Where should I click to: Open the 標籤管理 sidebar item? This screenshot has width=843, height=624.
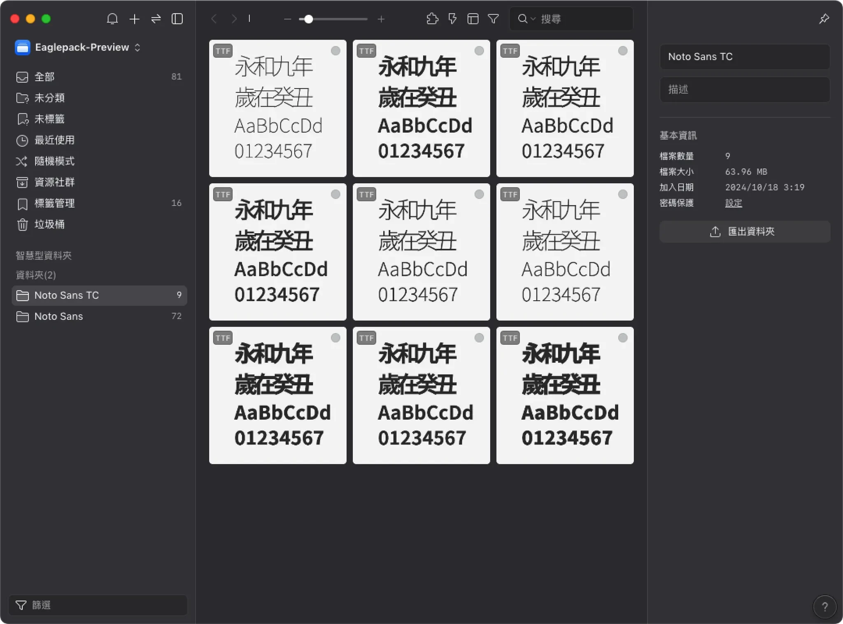coord(54,203)
